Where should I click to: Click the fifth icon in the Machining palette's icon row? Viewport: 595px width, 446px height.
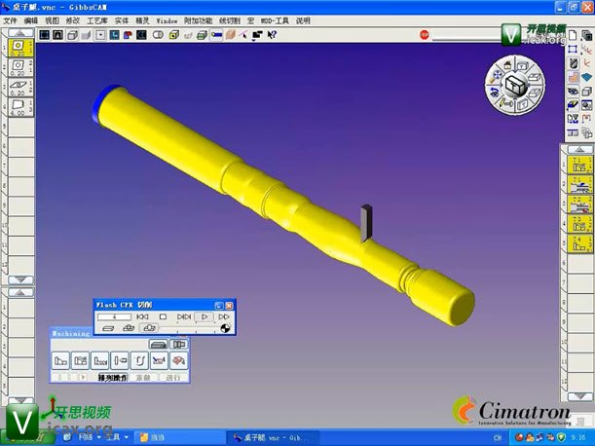pyautogui.click(x=139, y=360)
